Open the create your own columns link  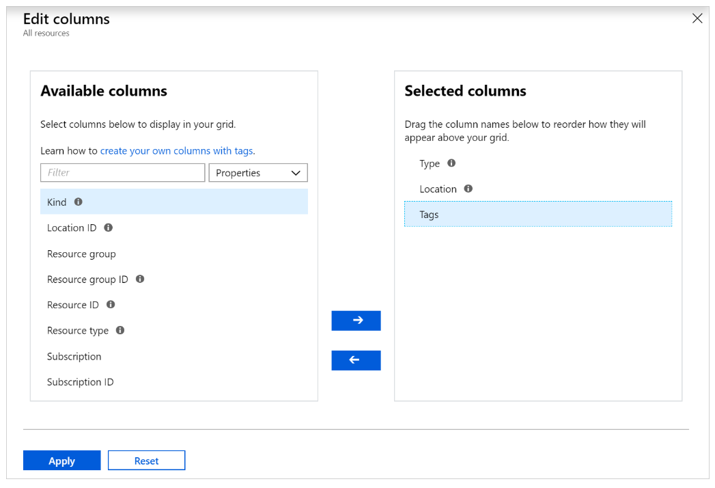pyautogui.click(x=177, y=150)
